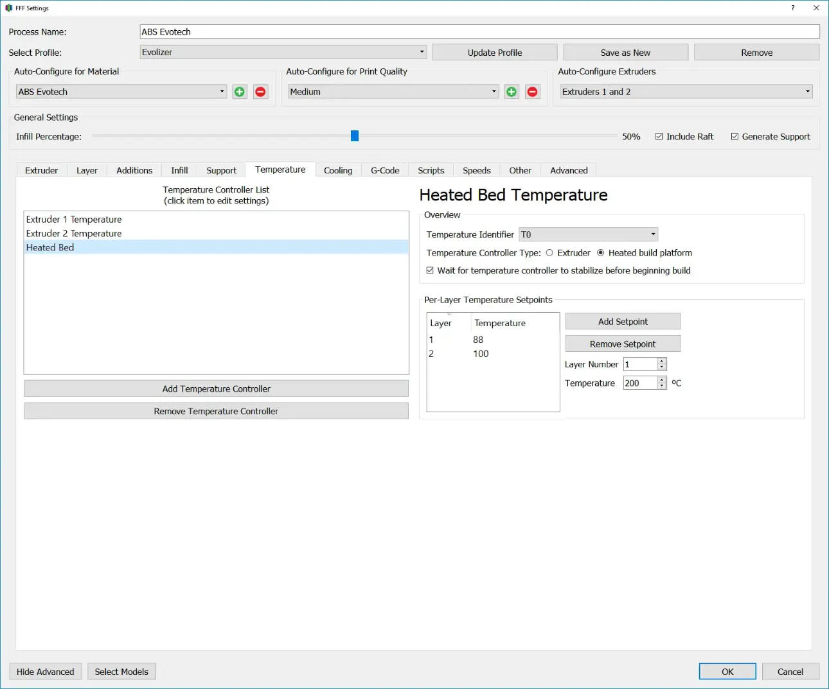829x689 pixels.
Task: Sort setpoints by the Layer column header
Action: click(x=449, y=323)
